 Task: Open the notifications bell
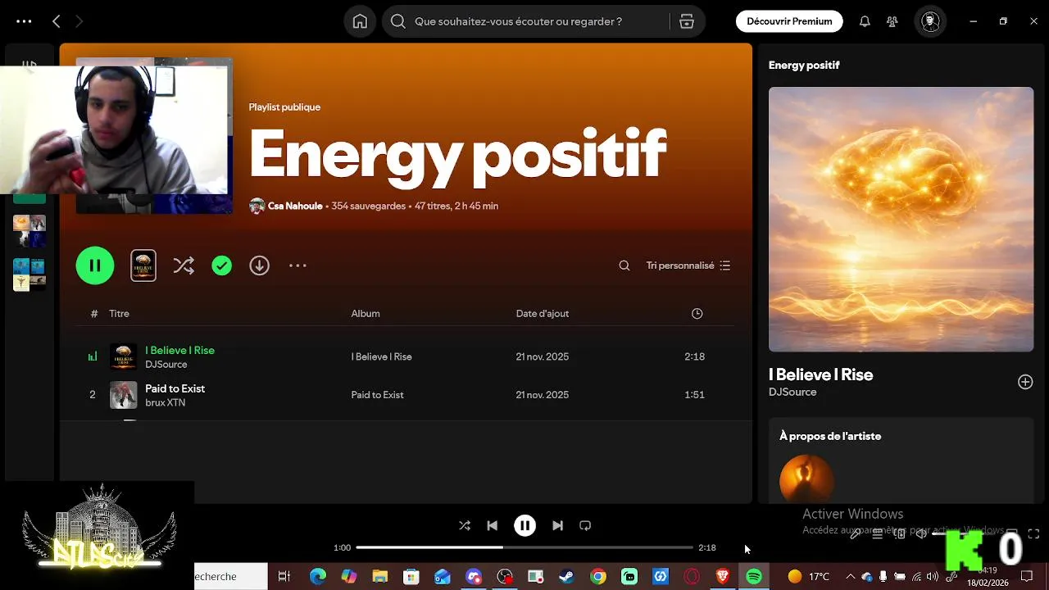pos(865,21)
